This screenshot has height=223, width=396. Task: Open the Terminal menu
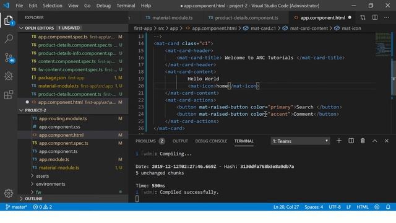126,6
